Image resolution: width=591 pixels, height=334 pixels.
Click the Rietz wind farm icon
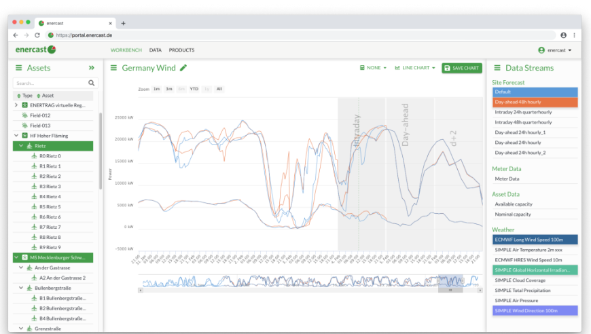[x=29, y=146]
